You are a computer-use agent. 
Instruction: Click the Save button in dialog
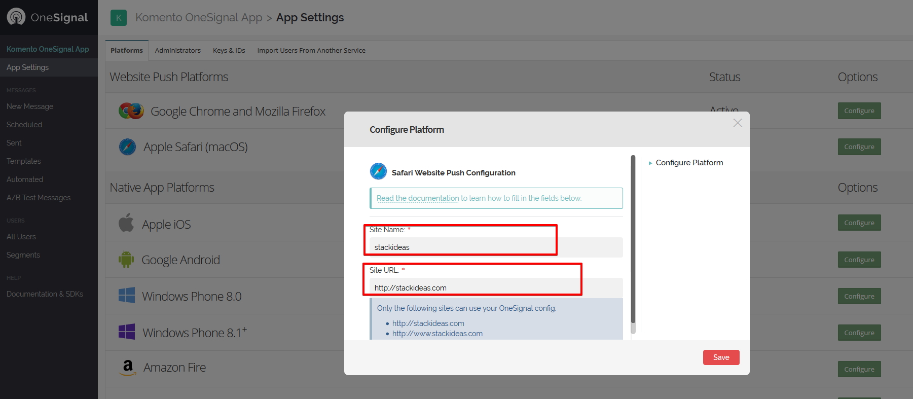pos(721,357)
